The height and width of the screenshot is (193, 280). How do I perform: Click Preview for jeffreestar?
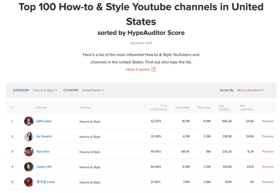tap(267, 121)
